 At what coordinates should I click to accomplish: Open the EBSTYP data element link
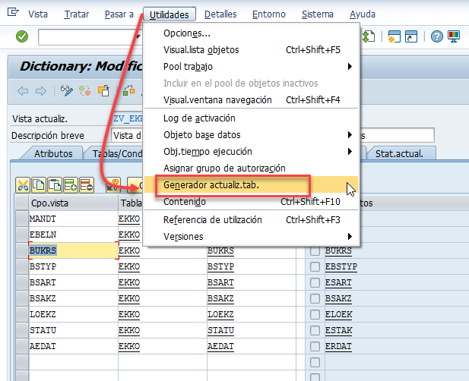click(341, 266)
